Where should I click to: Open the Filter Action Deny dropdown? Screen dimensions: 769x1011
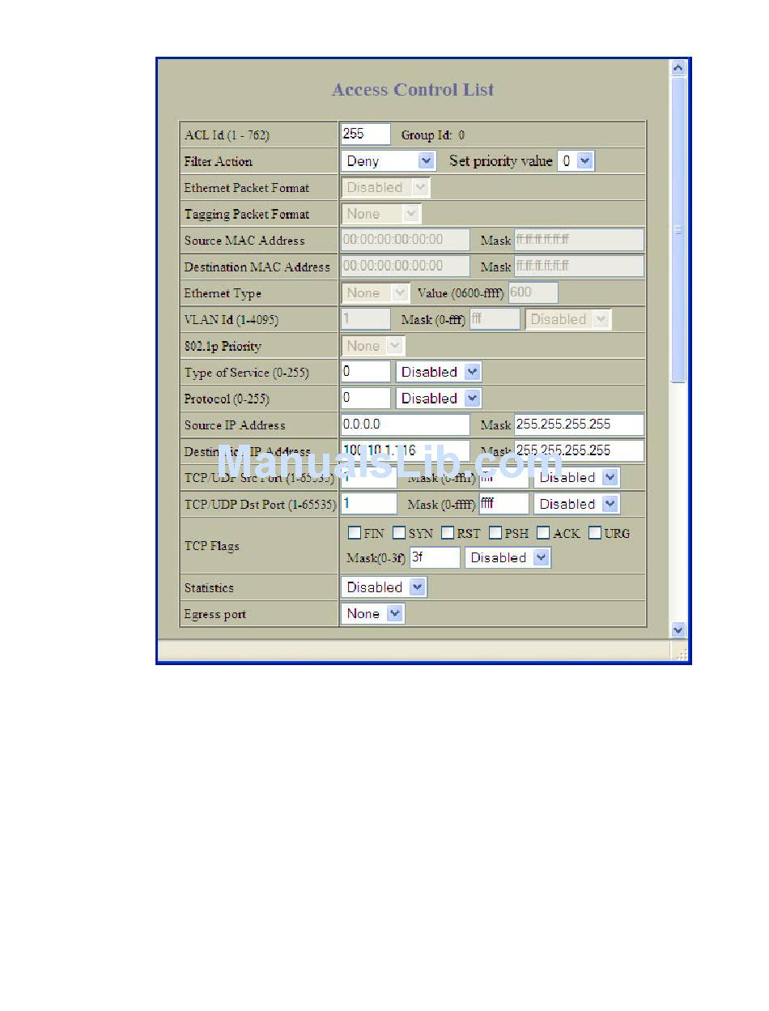click(x=389, y=161)
